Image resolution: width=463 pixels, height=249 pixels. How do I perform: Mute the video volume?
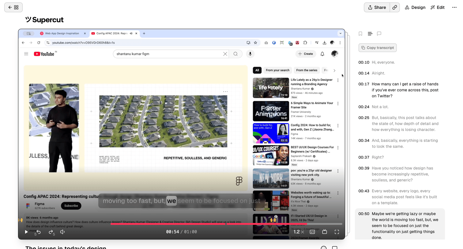[x=62, y=232]
